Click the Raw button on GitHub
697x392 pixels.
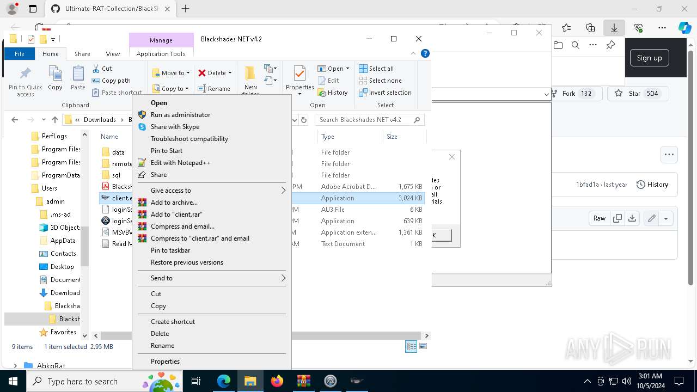pyautogui.click(x=599, y=218)
